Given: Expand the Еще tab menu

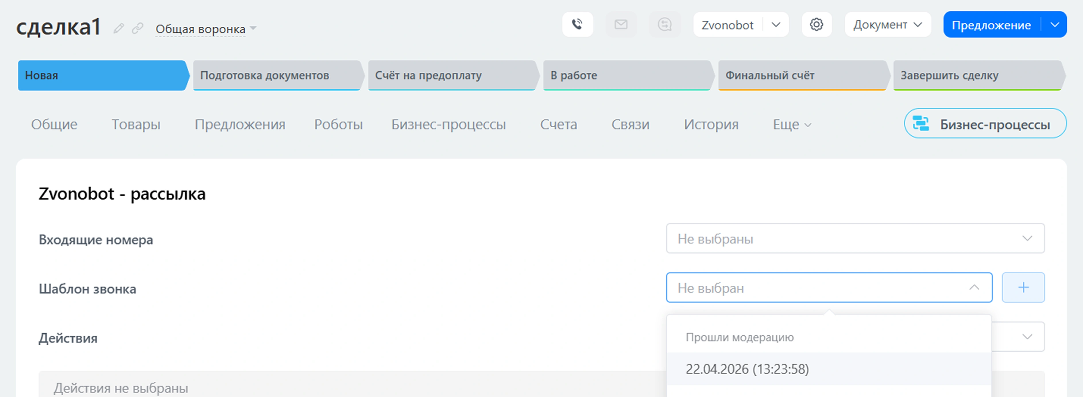Looking at the screenshot, I should coord(792,124).
